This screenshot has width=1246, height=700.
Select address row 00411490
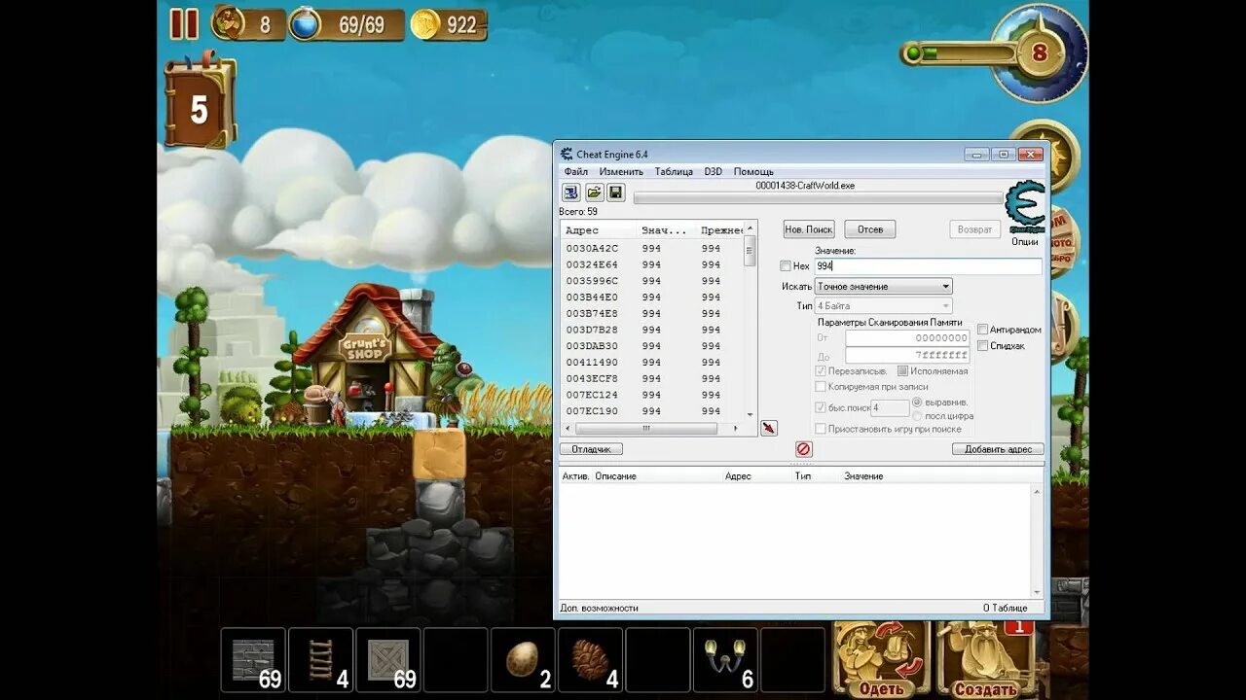coord(652,363)
